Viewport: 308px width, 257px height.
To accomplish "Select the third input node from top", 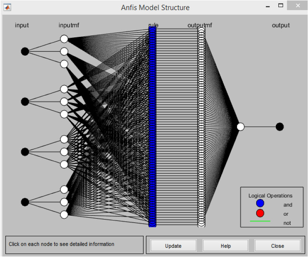I will [25, 152].
